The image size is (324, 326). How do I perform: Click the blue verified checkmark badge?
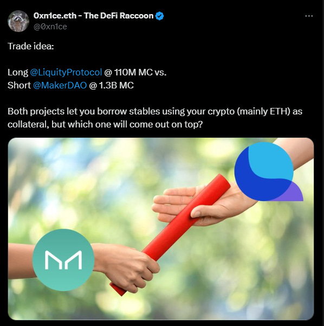[x=159, y=16]
